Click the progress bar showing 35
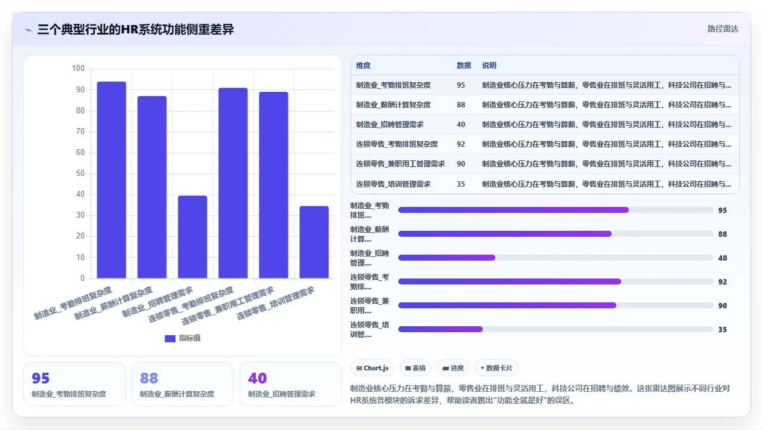 (556, 329)
